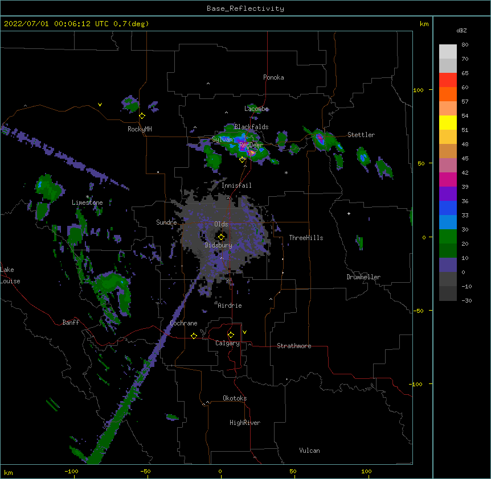The width and height of the screenshot is (491, 479).
Task: Click the orange 57–60 dBZ legend swatch
Action: pyautogui.click(x=448, y=94)
